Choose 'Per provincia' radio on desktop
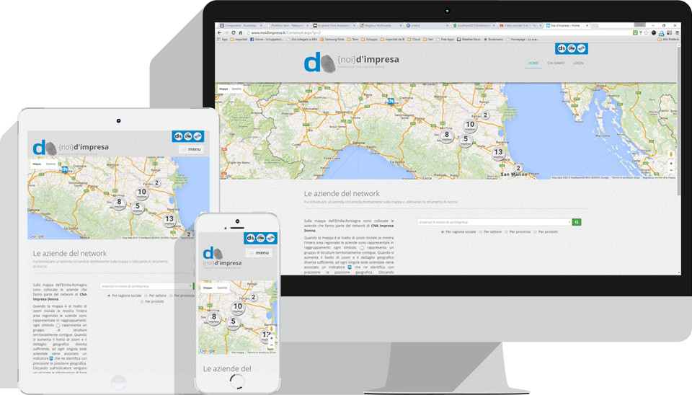 pos(507,232)
